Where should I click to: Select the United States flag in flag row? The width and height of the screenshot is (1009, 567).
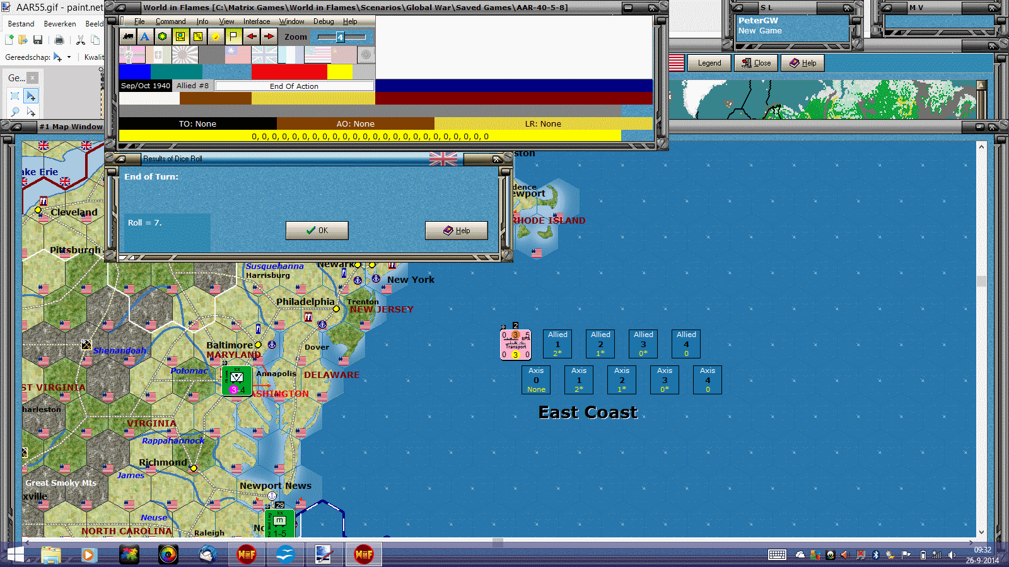point(317,55)
